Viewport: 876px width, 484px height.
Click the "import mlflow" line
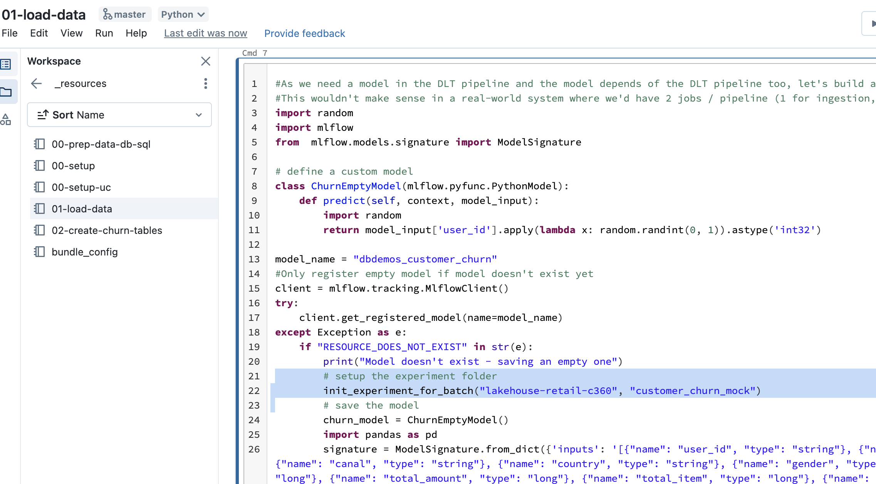[314, 128]
